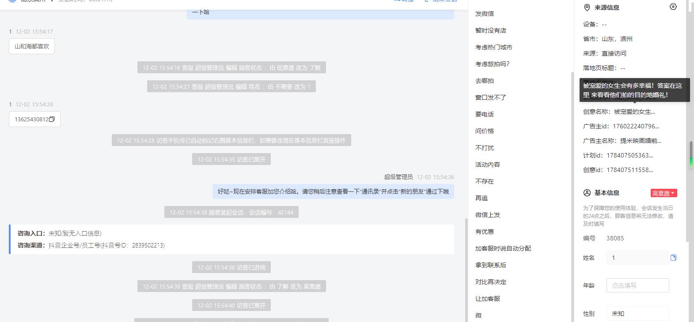Select the 有优惠 quick reply
This screenshot has height=322, width=694.
(x=485, y=232)
